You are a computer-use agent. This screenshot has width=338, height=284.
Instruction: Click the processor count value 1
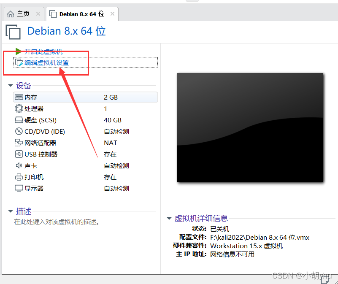105,109
